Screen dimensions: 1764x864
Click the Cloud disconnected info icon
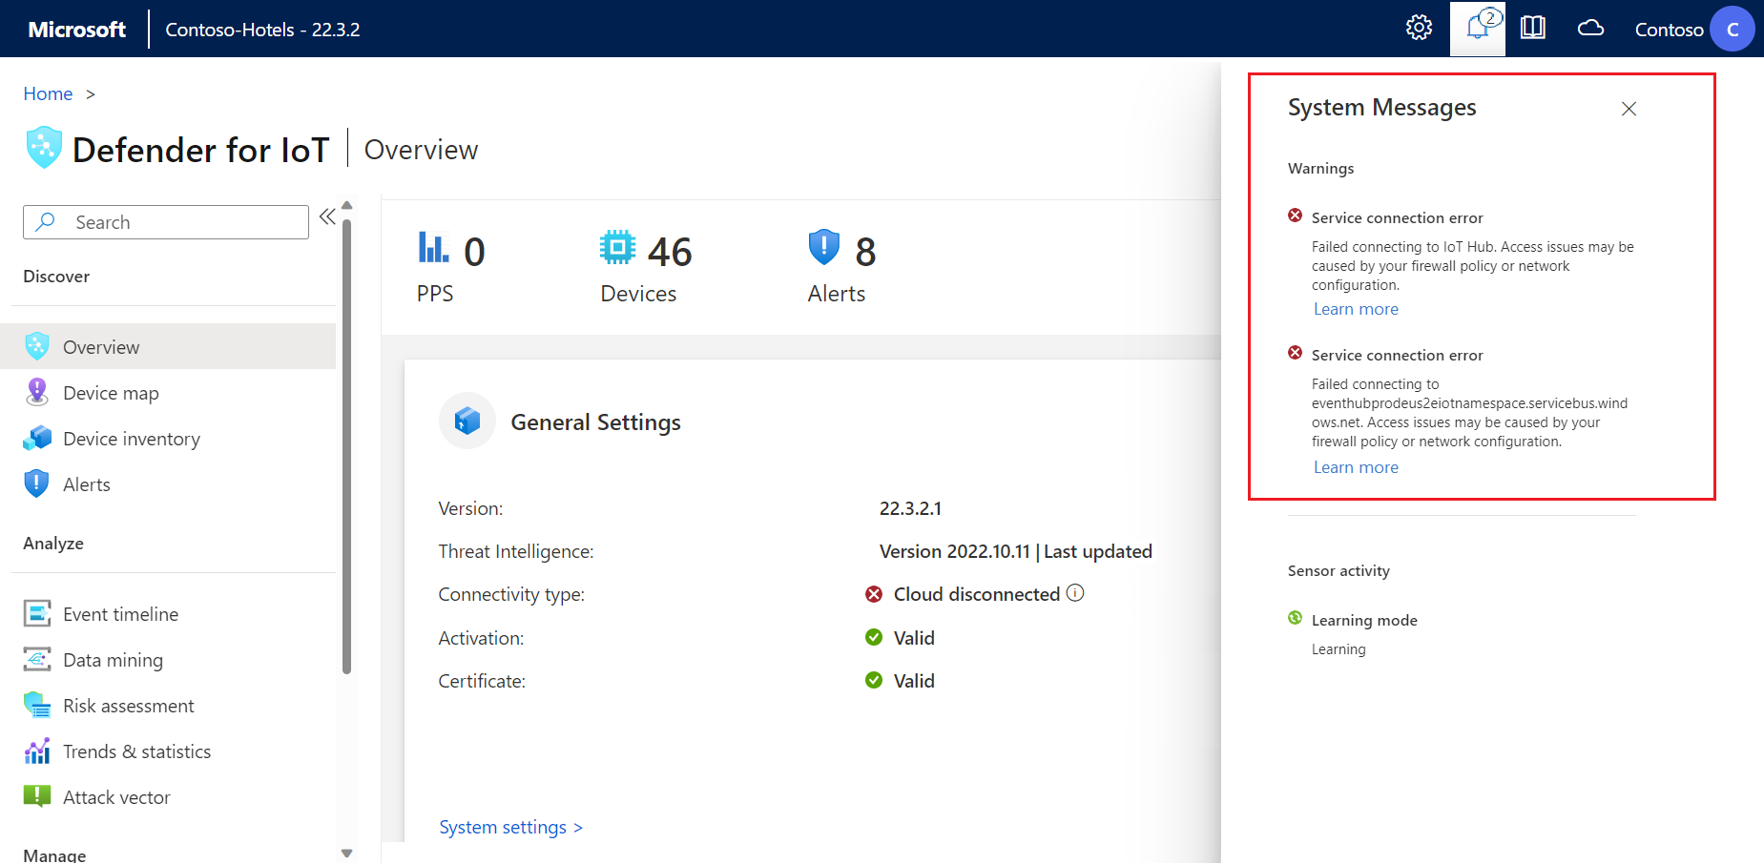point(1075,593)
